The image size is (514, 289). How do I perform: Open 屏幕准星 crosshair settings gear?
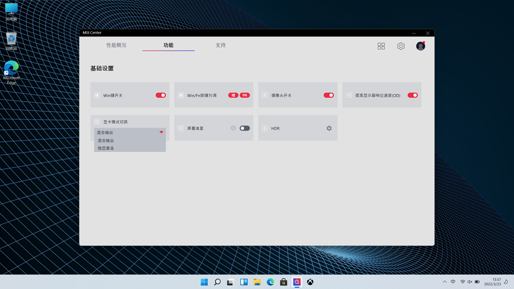[233, 128]
